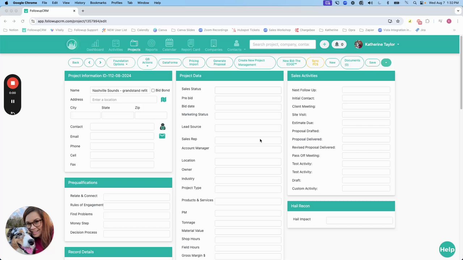Click Create New Project Management button
This screenshot has width=463, height=260.
click(255, 62)
